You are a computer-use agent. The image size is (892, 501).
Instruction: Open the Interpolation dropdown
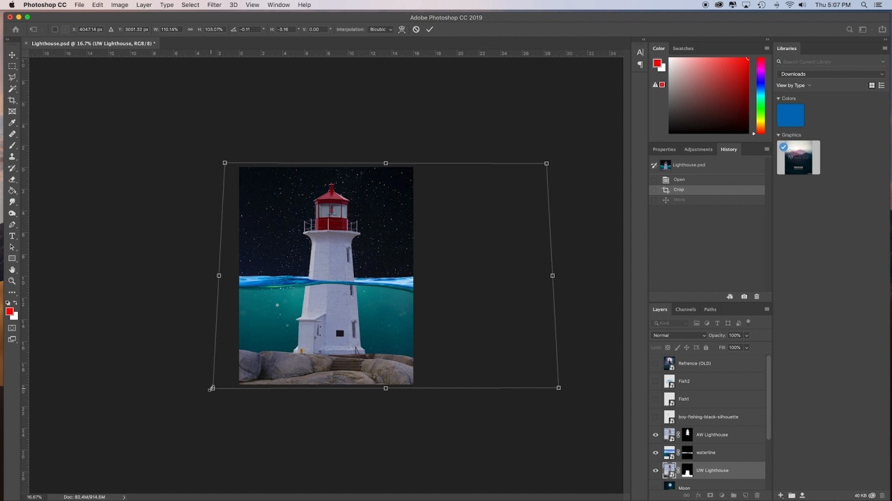[380, 29]
